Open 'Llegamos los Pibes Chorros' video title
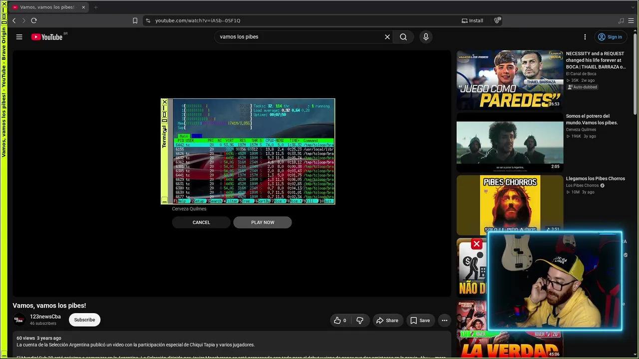 [596, 179]
